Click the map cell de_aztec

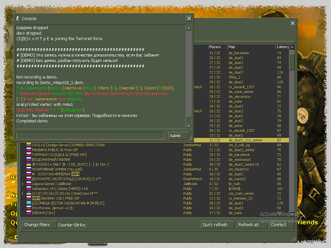click(x=236, y=126)
